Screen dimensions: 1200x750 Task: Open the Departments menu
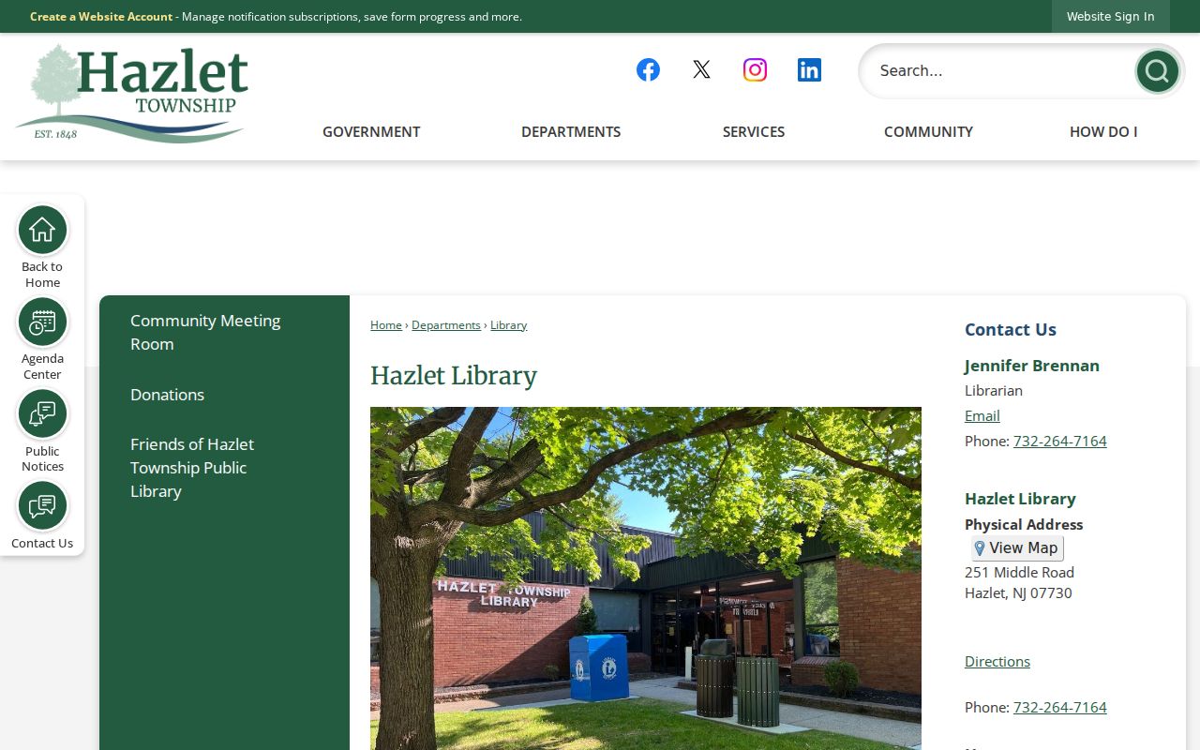point(571,132)
